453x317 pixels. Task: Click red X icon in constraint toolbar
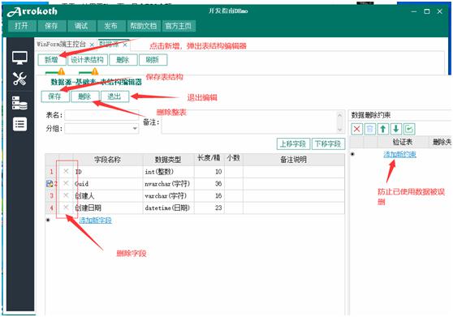click(x=356, y=129)
